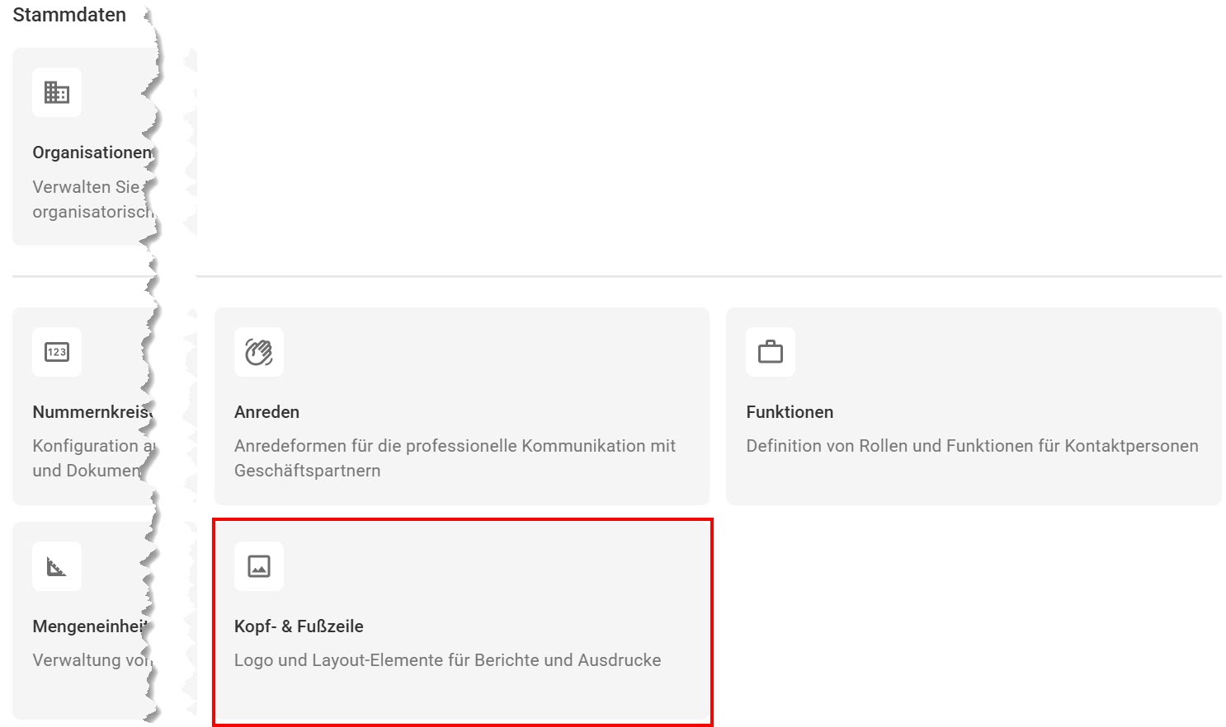Image resolution: width=1226 pixels, height=727 pixels.
Task: Click the Mengeneinheiten ruler icon
Action: click(57, 566)
